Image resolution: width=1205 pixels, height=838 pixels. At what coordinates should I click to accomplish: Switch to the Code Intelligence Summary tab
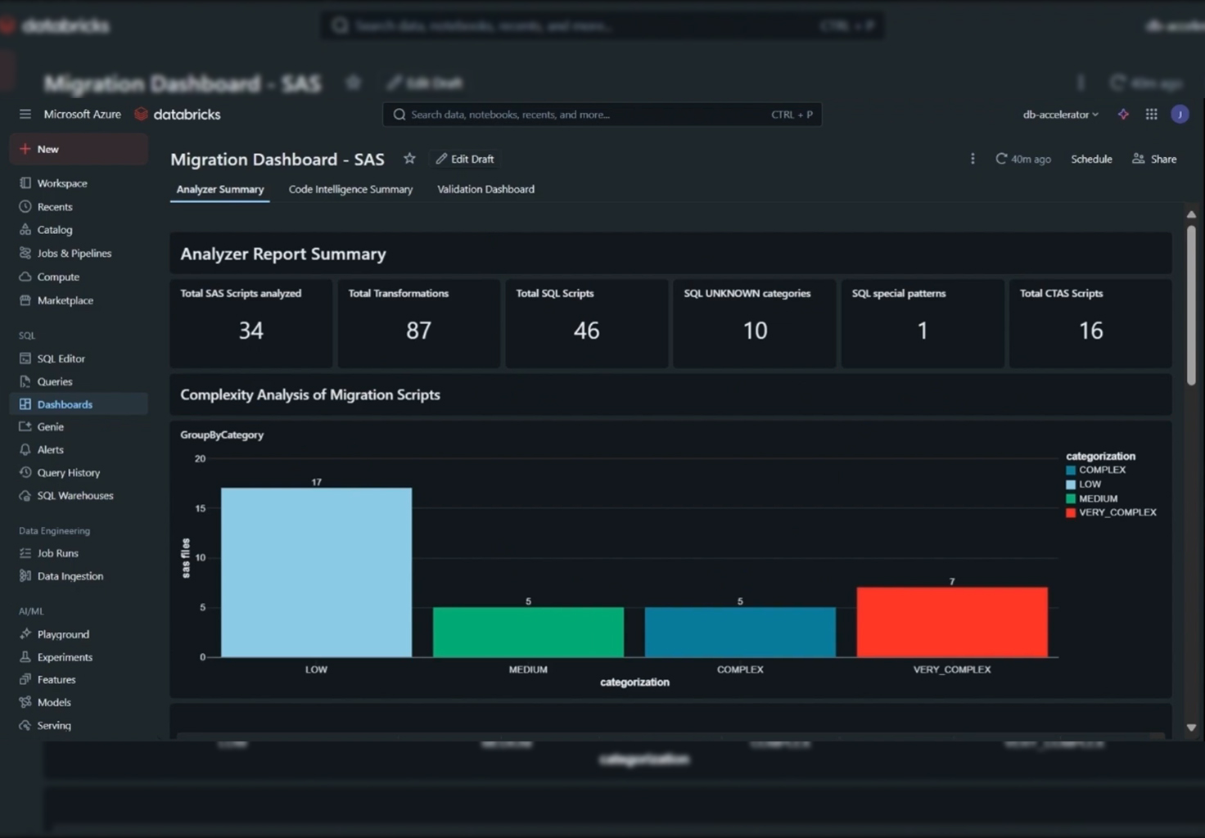pos(350,189)
